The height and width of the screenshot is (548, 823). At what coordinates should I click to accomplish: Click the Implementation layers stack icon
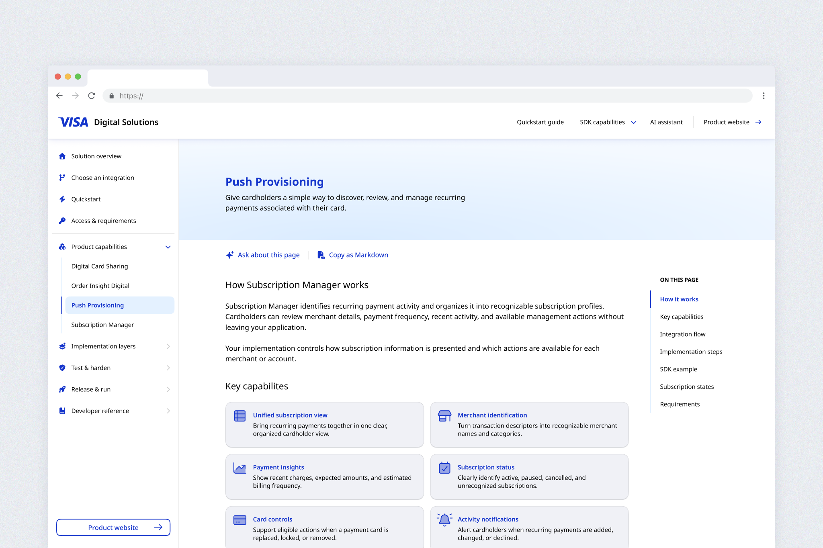[62, 346]
